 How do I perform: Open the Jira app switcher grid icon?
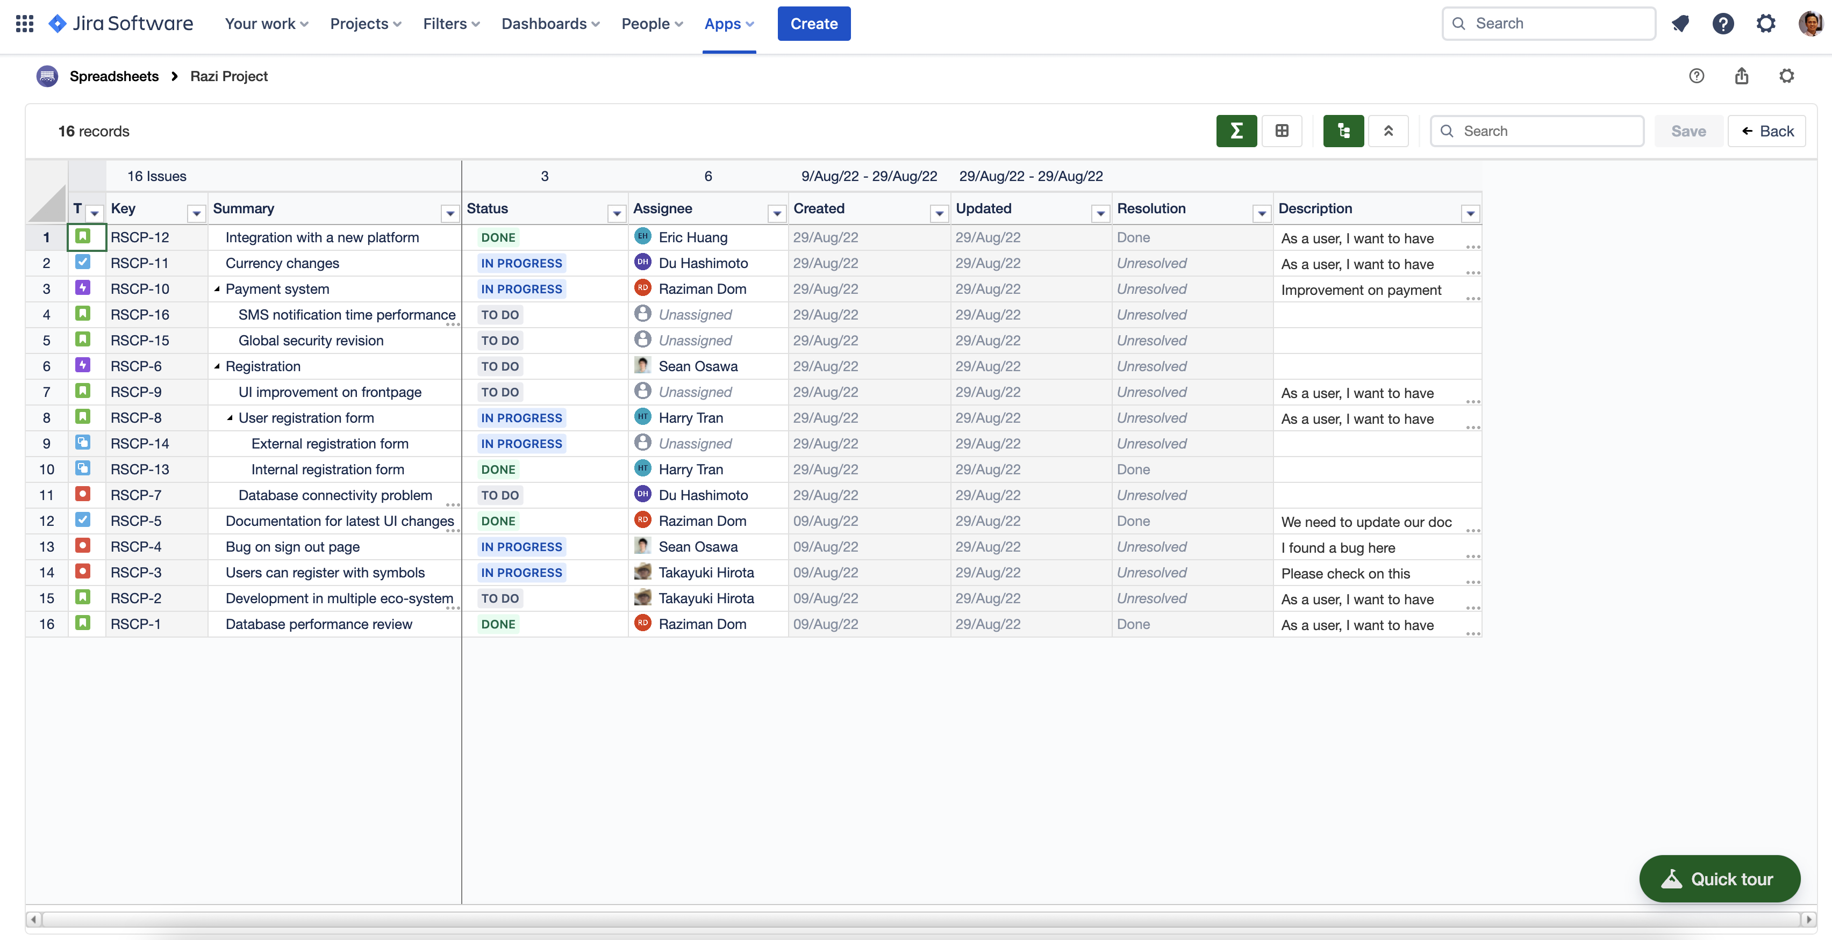click(24, 24)
